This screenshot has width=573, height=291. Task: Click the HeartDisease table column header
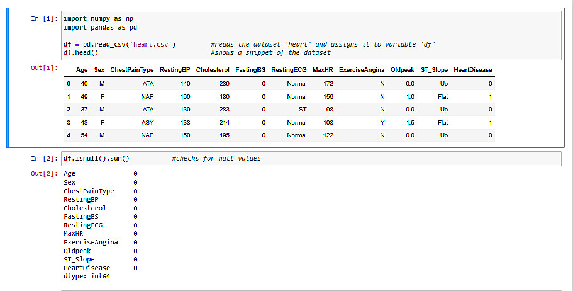tap(473, 70)
